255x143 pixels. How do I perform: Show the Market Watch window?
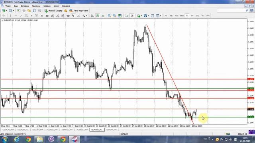click(19, 11)
